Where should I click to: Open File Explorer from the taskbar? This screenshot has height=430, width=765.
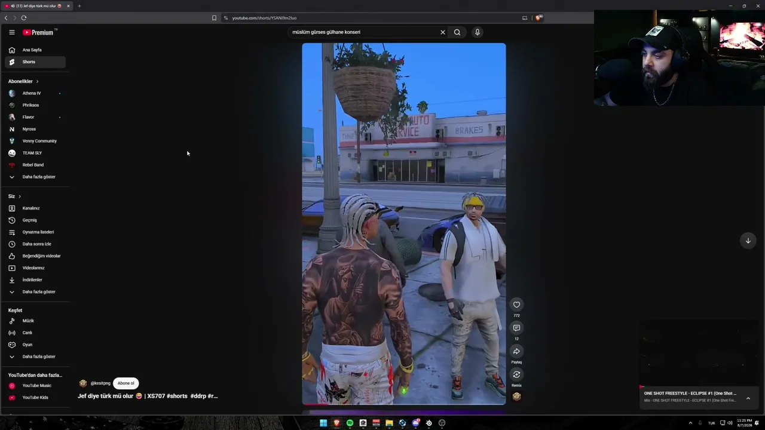click(389, 423)
